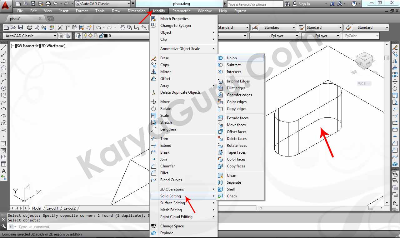Click the Plot printer icon in toolbar
This screenshot has width=400, height=238.
tap(30, 27)
